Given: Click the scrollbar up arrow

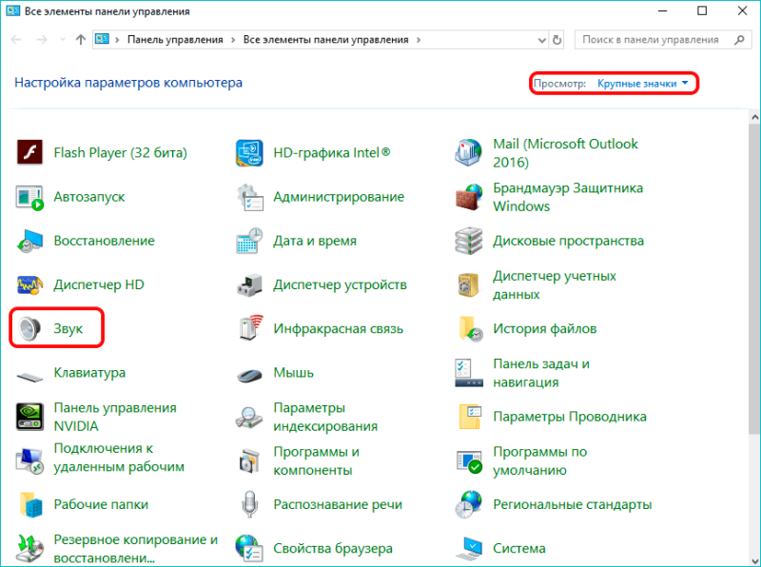Looking at the screenshot, I should pyautogui.click(x=754, y=117).
